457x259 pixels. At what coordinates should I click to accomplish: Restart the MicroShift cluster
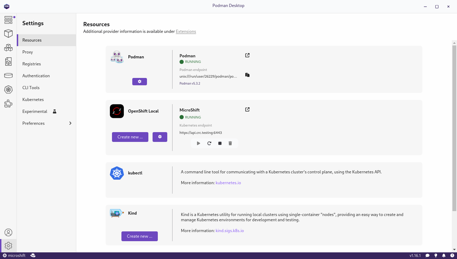[x=209, y=143]
